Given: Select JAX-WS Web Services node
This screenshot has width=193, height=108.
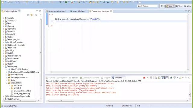Looking at the screenshot, I should coord(18,69).
